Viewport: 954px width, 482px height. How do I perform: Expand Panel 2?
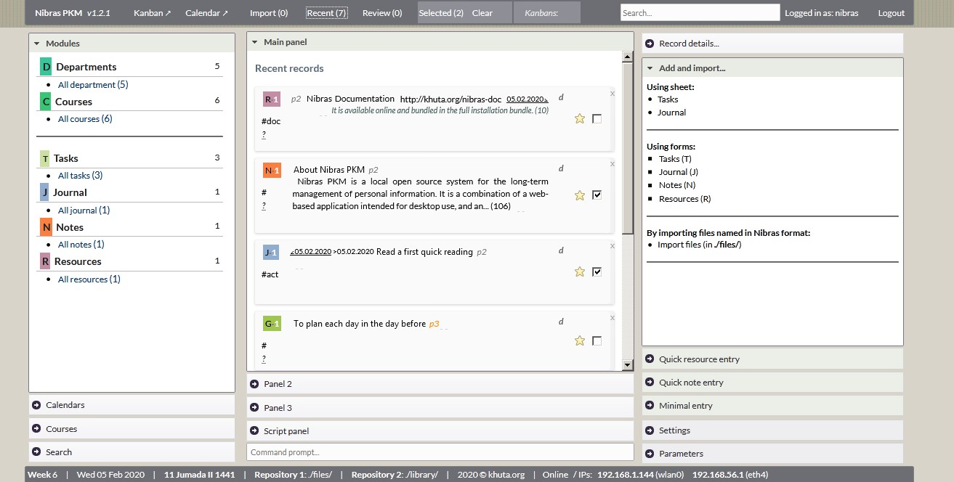point(440,384)
